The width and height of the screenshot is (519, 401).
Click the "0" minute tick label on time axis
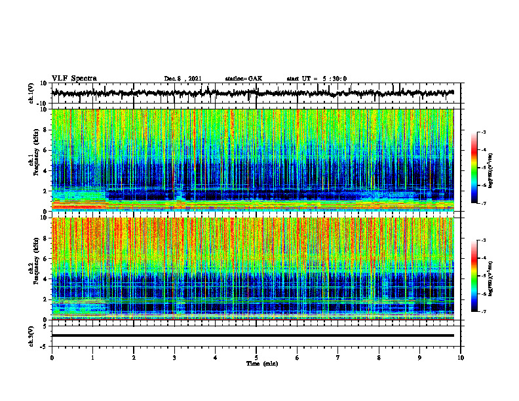52,358
